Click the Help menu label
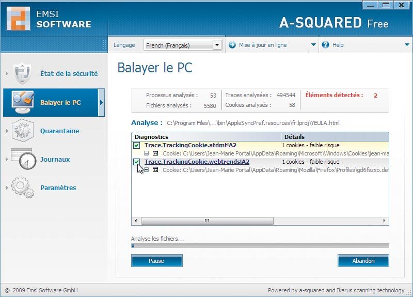The image size is (413, 297). tap(338, 45)
